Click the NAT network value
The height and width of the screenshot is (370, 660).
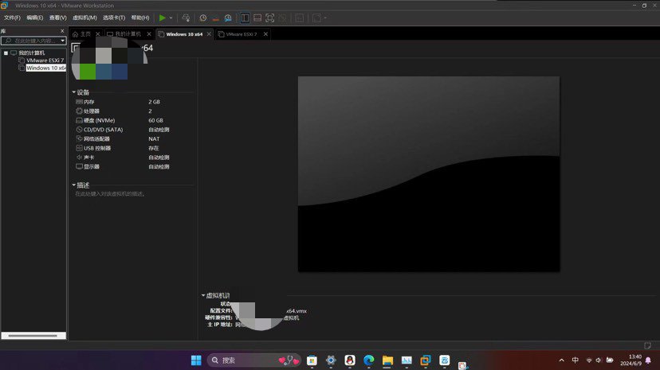[154, 139]
